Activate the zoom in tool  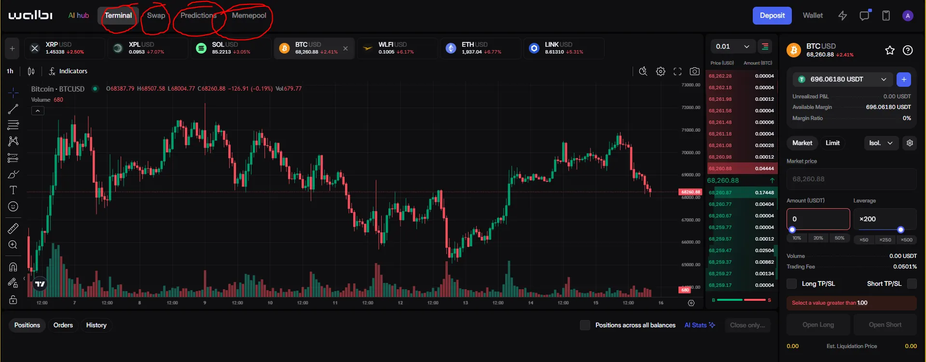tap(13, 244)
